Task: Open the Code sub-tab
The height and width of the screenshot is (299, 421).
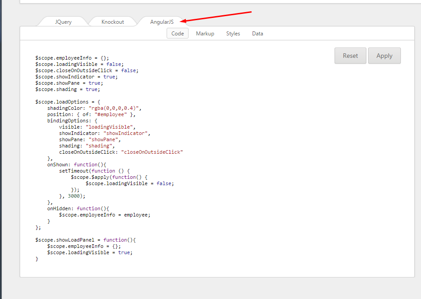Action: (x=177, y=34)
